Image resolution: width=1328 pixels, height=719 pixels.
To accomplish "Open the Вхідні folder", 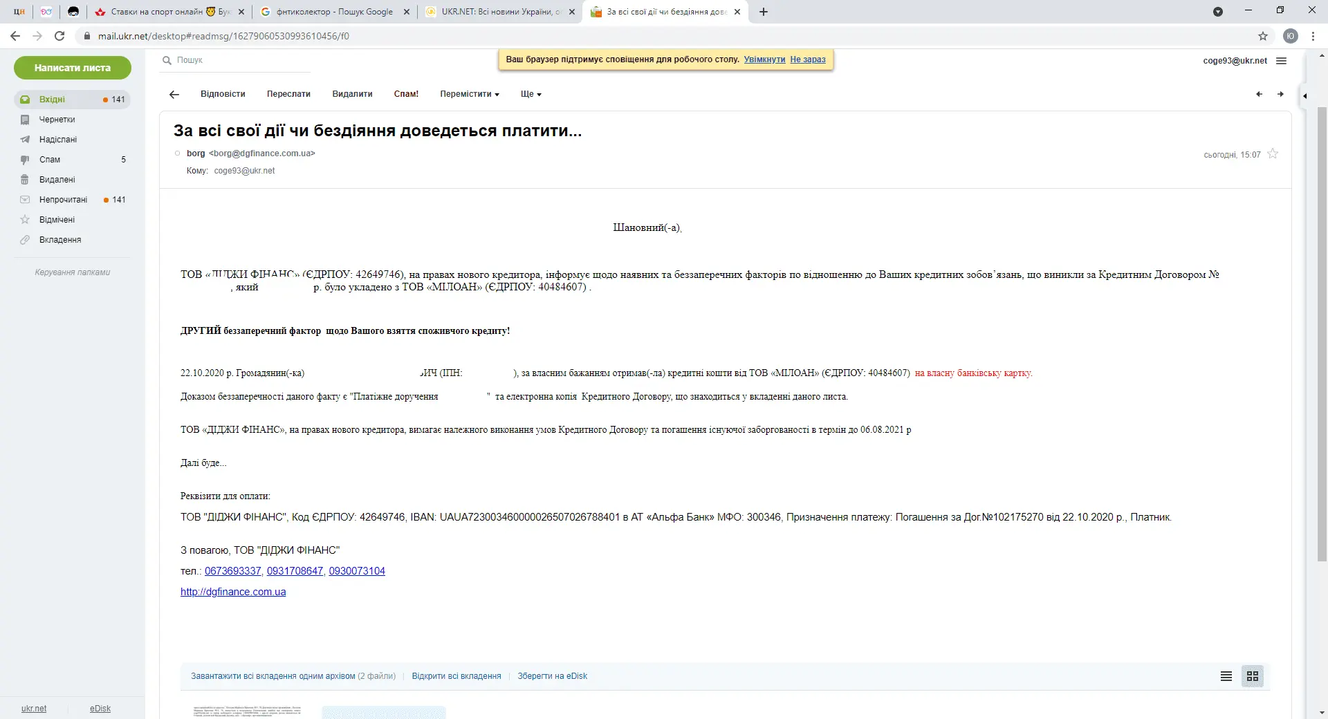I will click(x=52, y=100).
